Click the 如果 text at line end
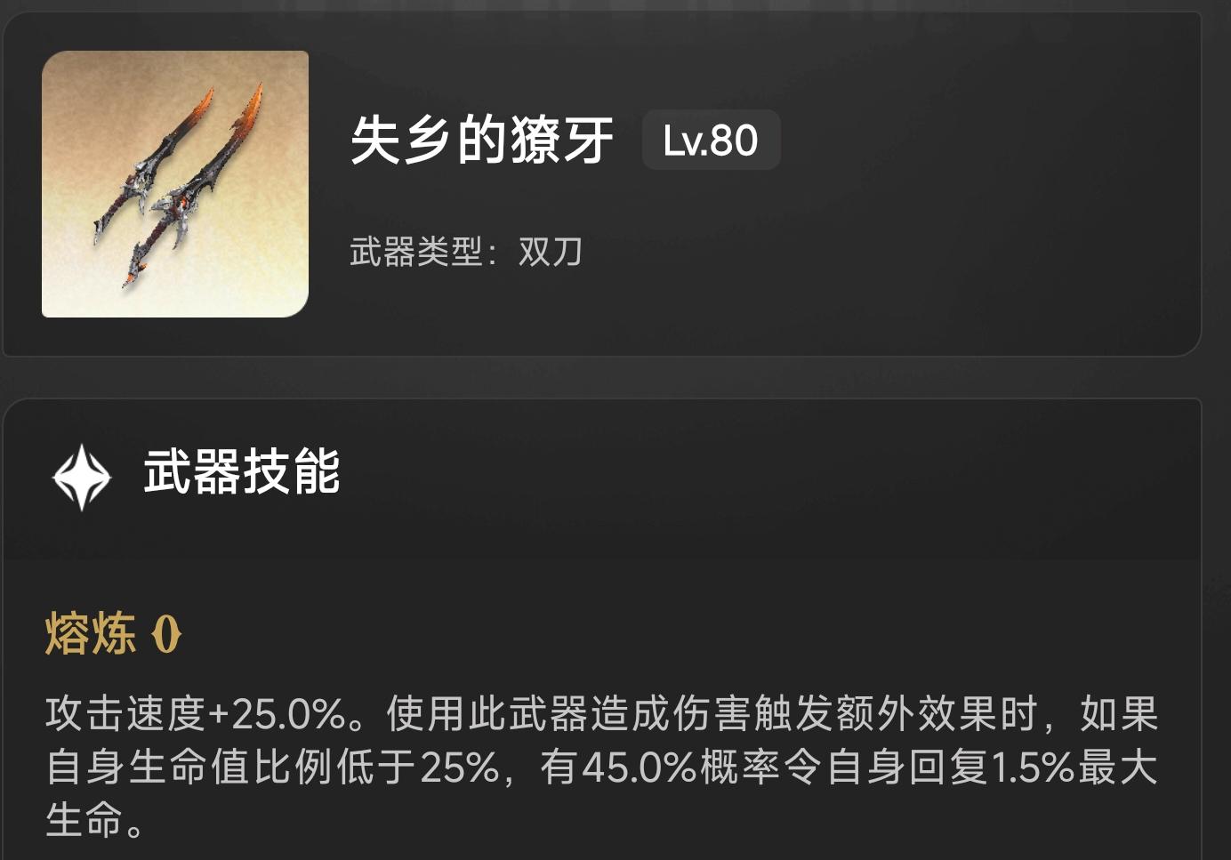 point(1119,714)
